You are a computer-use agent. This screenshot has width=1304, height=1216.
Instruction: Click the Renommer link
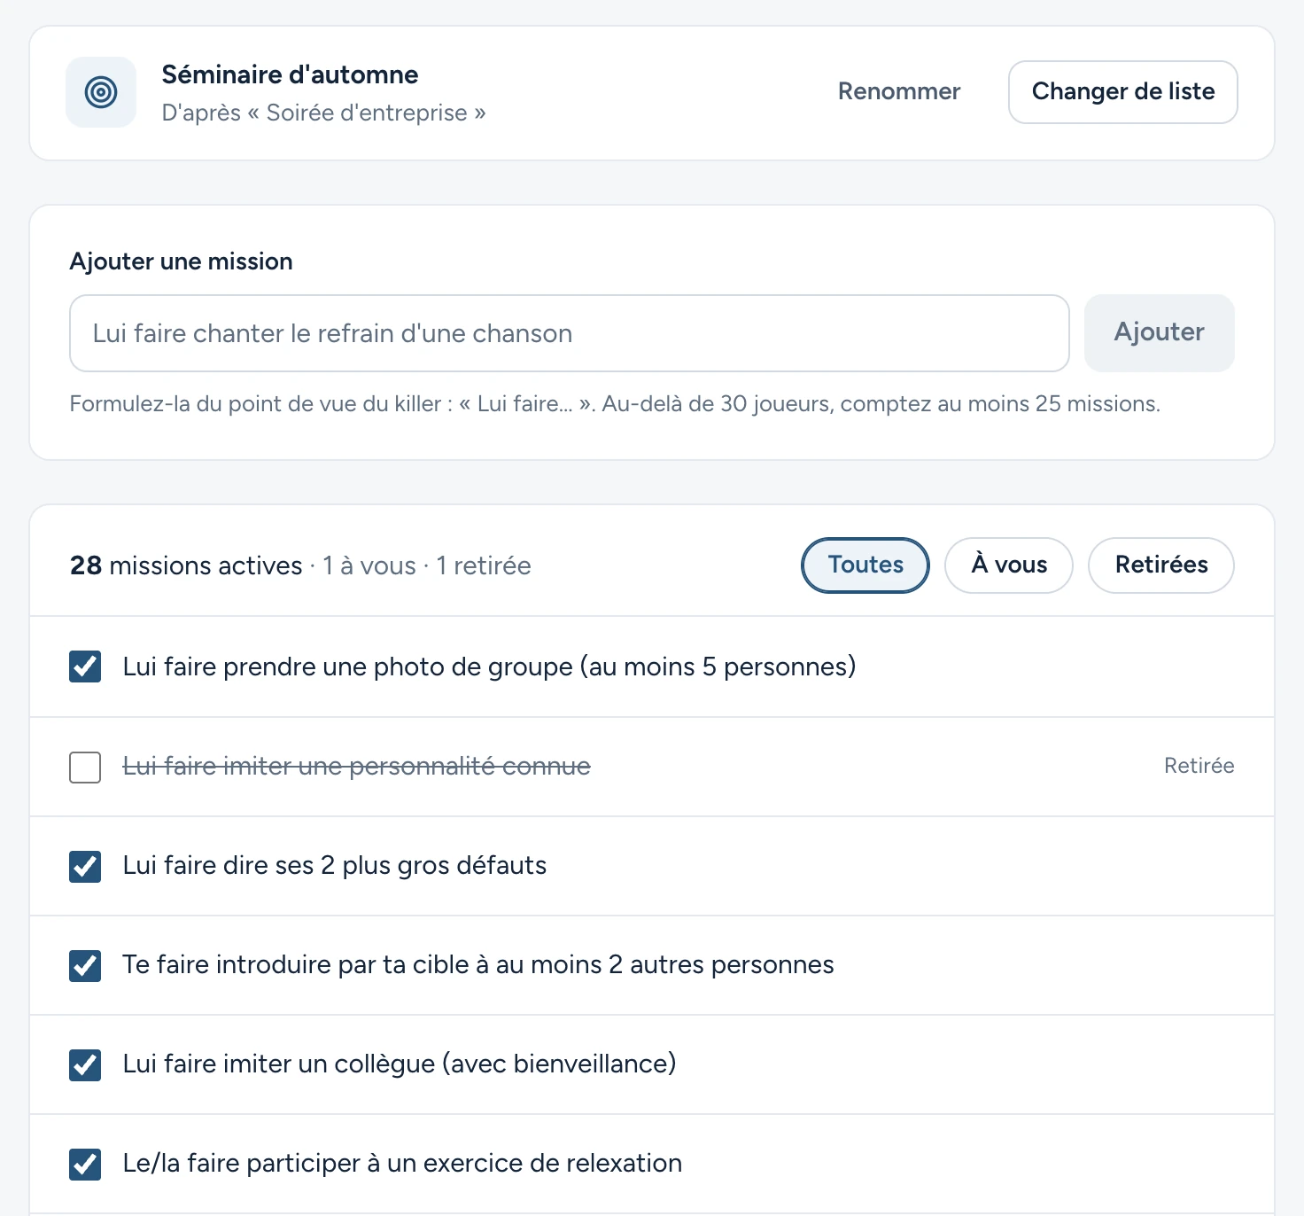pyautogui.click(x=898, y=91)
